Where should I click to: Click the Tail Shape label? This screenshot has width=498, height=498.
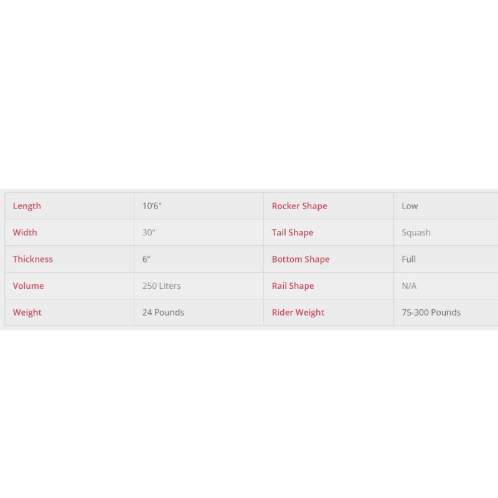(x=292, y=232)
